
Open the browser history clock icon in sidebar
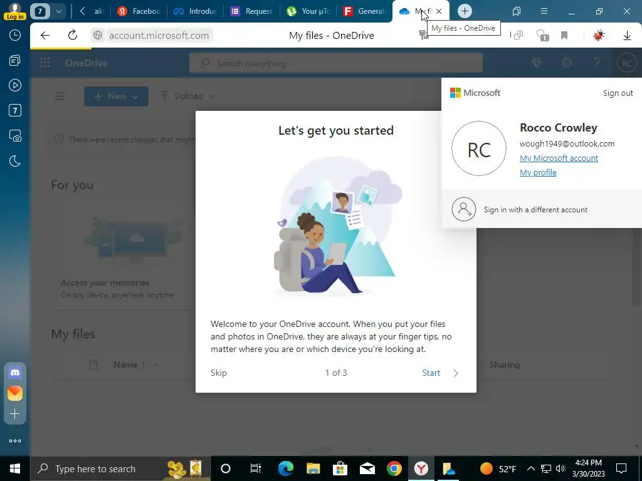[x=15, y=36]
